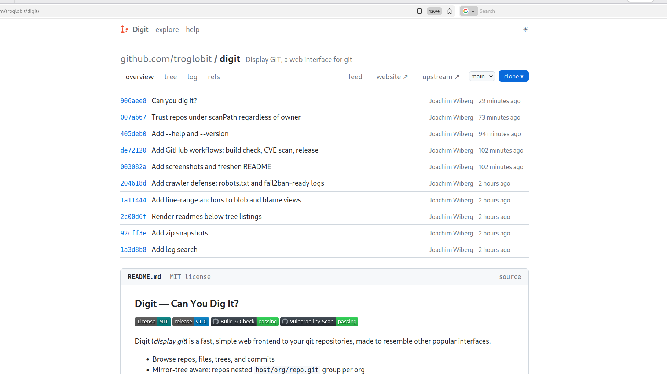Toggle the light/dark theme sun icon
This screenshot has height=374, width=667.
(525, 29)
